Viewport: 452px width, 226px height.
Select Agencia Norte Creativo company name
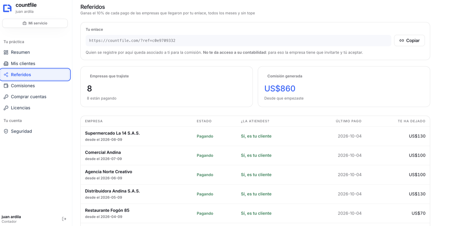coord(108,172)
